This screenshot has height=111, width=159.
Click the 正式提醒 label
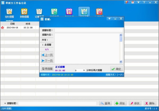click(x=60, y=67)
